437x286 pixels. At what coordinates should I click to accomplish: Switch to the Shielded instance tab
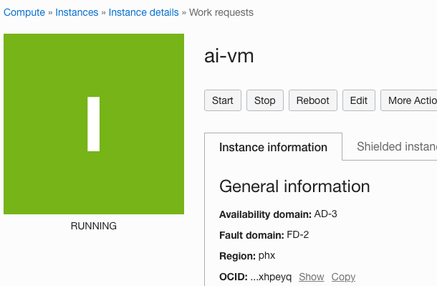396,147
